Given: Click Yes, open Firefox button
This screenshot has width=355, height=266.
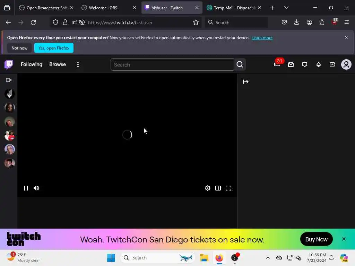Looking at the screenshot, I should pyautogui.click(x=54, y=48).
